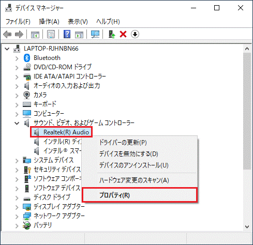This screenshot has height=245, width=253.
Task: Open the Properties toolbar icon
Action: 51,34
